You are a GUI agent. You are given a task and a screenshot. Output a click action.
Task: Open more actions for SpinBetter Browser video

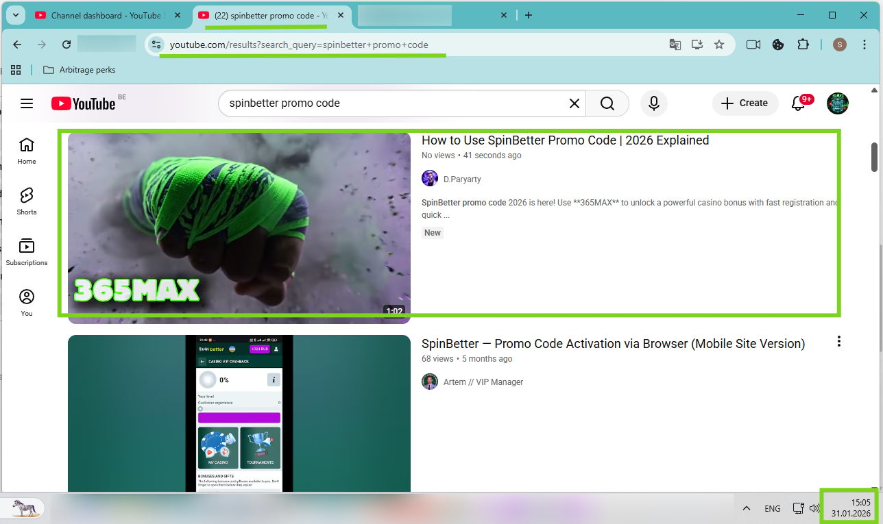(x=838, y=341)
